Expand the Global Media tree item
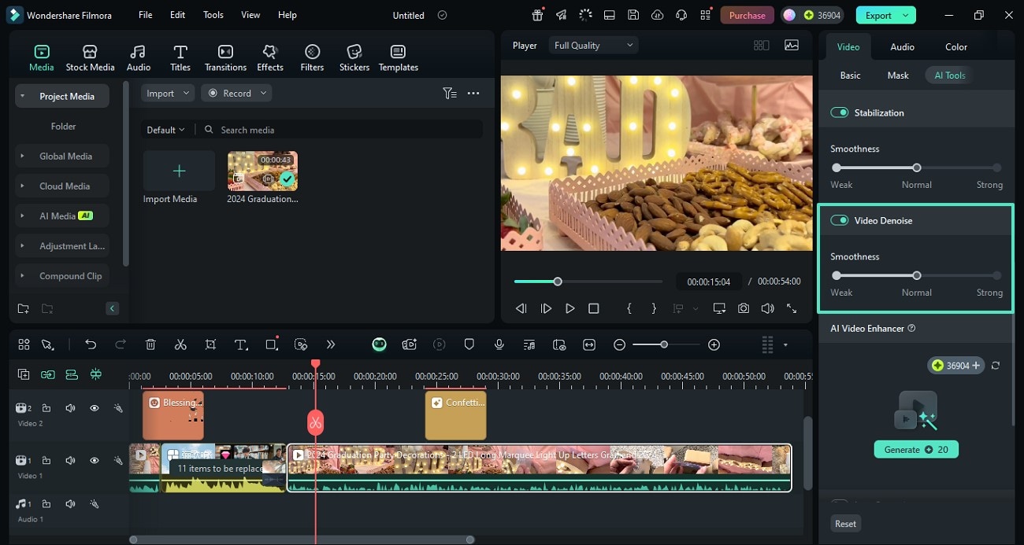The image size is (1024, 545). pyautogui.click(x=22, y=157)
